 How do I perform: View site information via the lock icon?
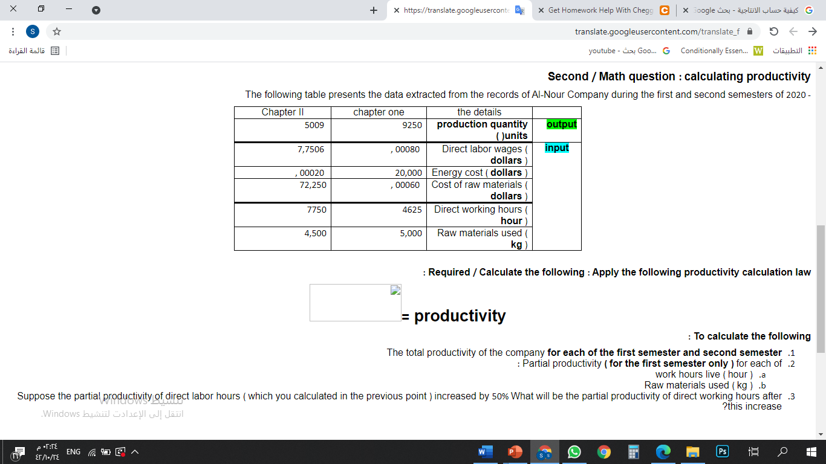click(x=750, y=31)
